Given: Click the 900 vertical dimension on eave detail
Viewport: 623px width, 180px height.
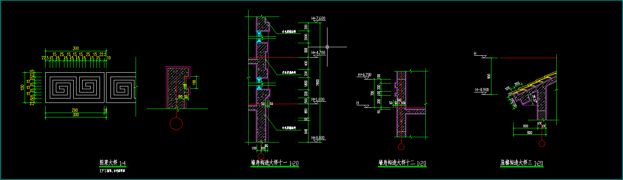Looking at the screenshot, I should point(489,76).
